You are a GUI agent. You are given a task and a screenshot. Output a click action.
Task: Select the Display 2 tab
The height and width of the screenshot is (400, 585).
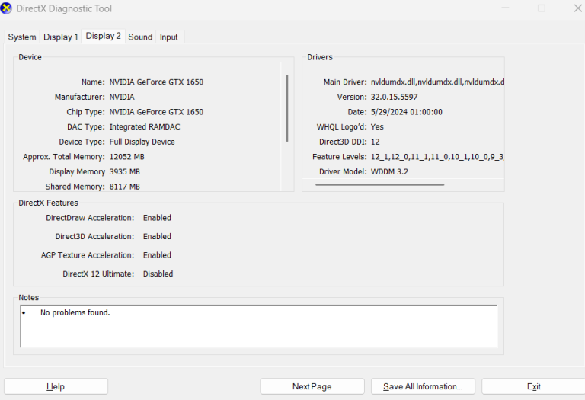point(104,37)
